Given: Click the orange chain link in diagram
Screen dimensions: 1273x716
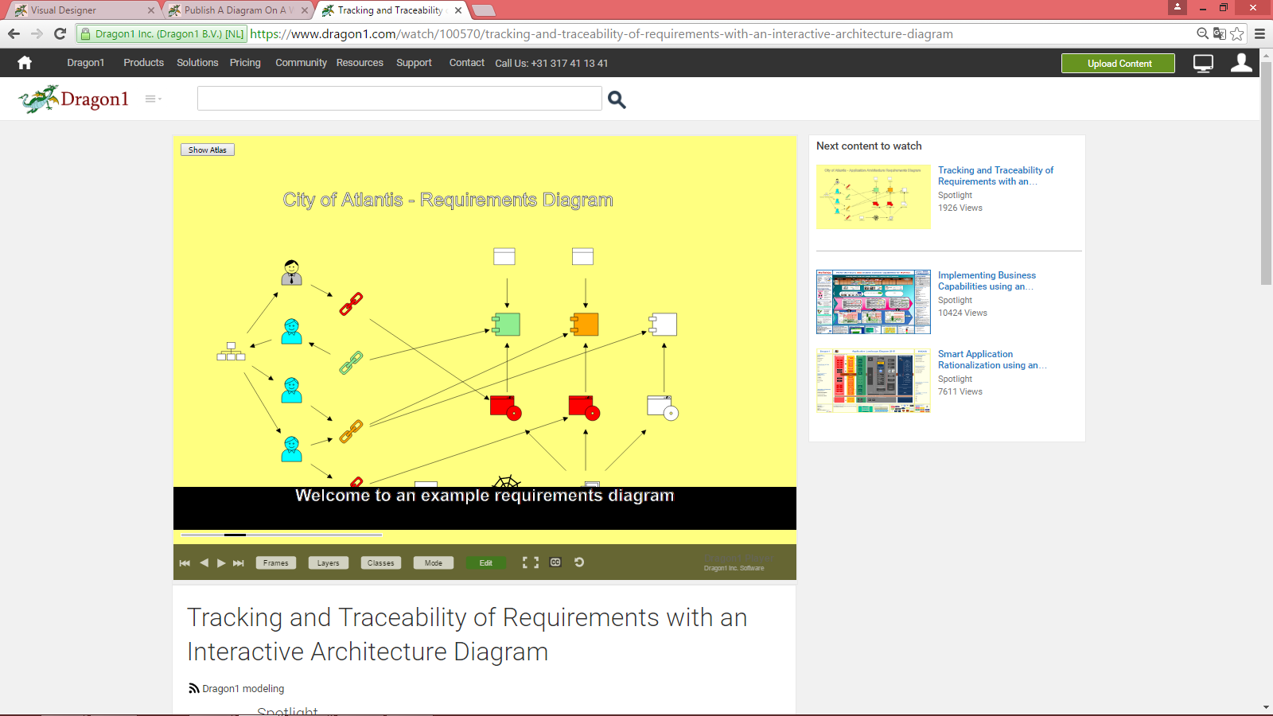Looking at the screenshot, I should (351, 431).
